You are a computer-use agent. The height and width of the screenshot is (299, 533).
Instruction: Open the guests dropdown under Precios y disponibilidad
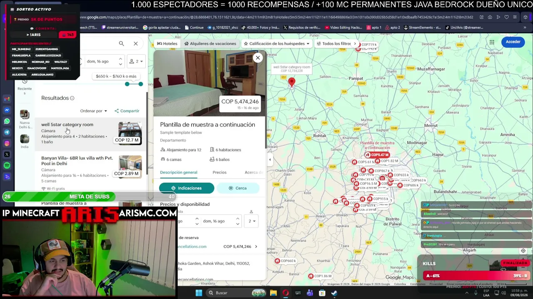[x=251, y=221]
